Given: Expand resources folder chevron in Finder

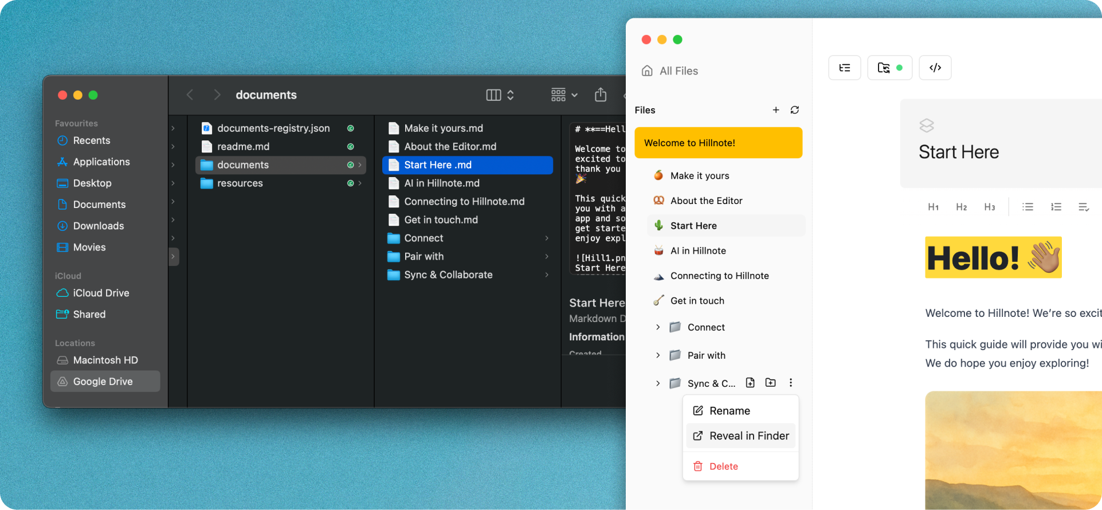Looking at the screenshot, I should pyautogui.click(x=360, y=183).
